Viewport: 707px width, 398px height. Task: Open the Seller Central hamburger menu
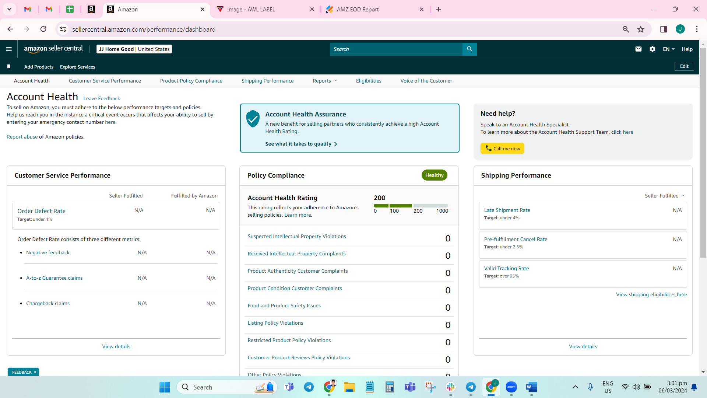click(x=9, y=49)
